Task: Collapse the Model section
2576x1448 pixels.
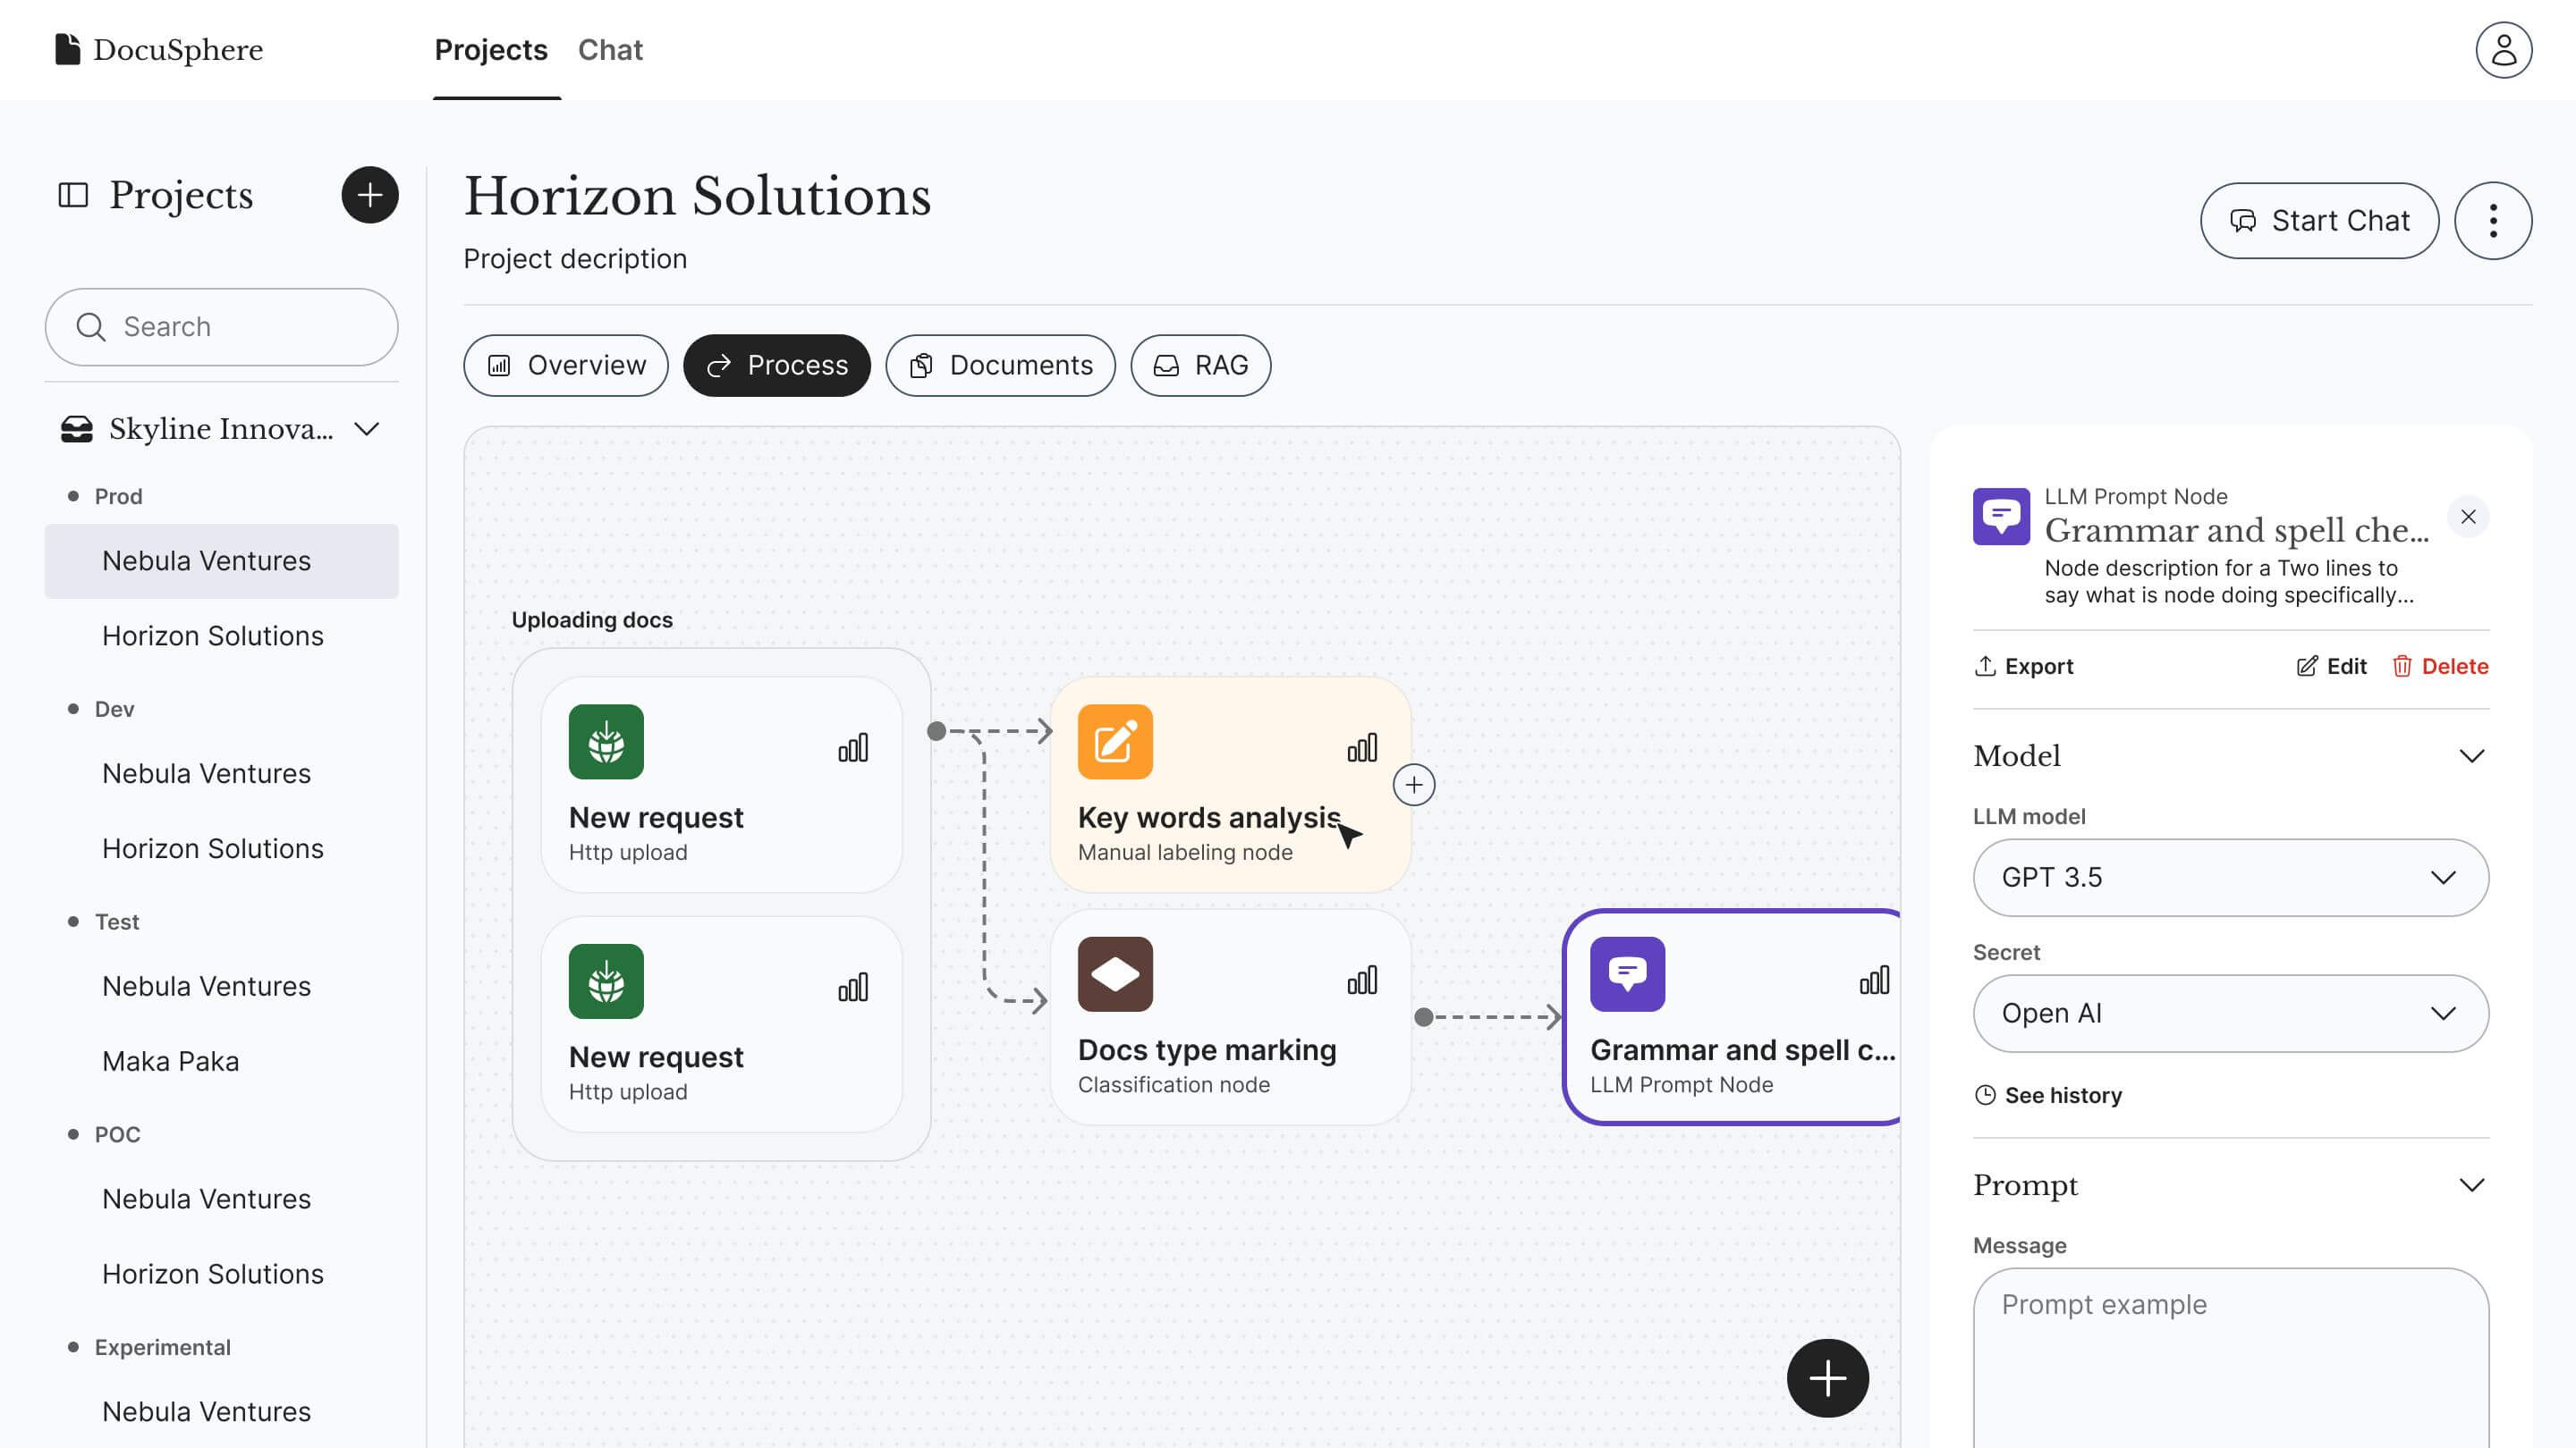Action: tap(2471, 756)
